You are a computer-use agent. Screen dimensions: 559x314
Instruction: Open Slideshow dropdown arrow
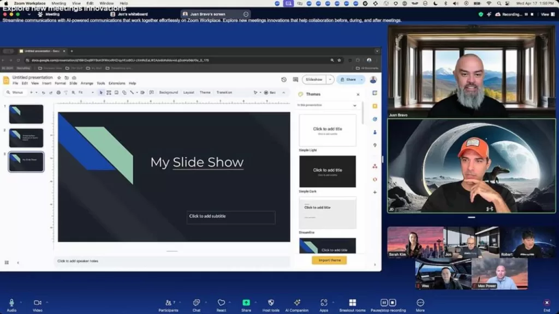330,80
